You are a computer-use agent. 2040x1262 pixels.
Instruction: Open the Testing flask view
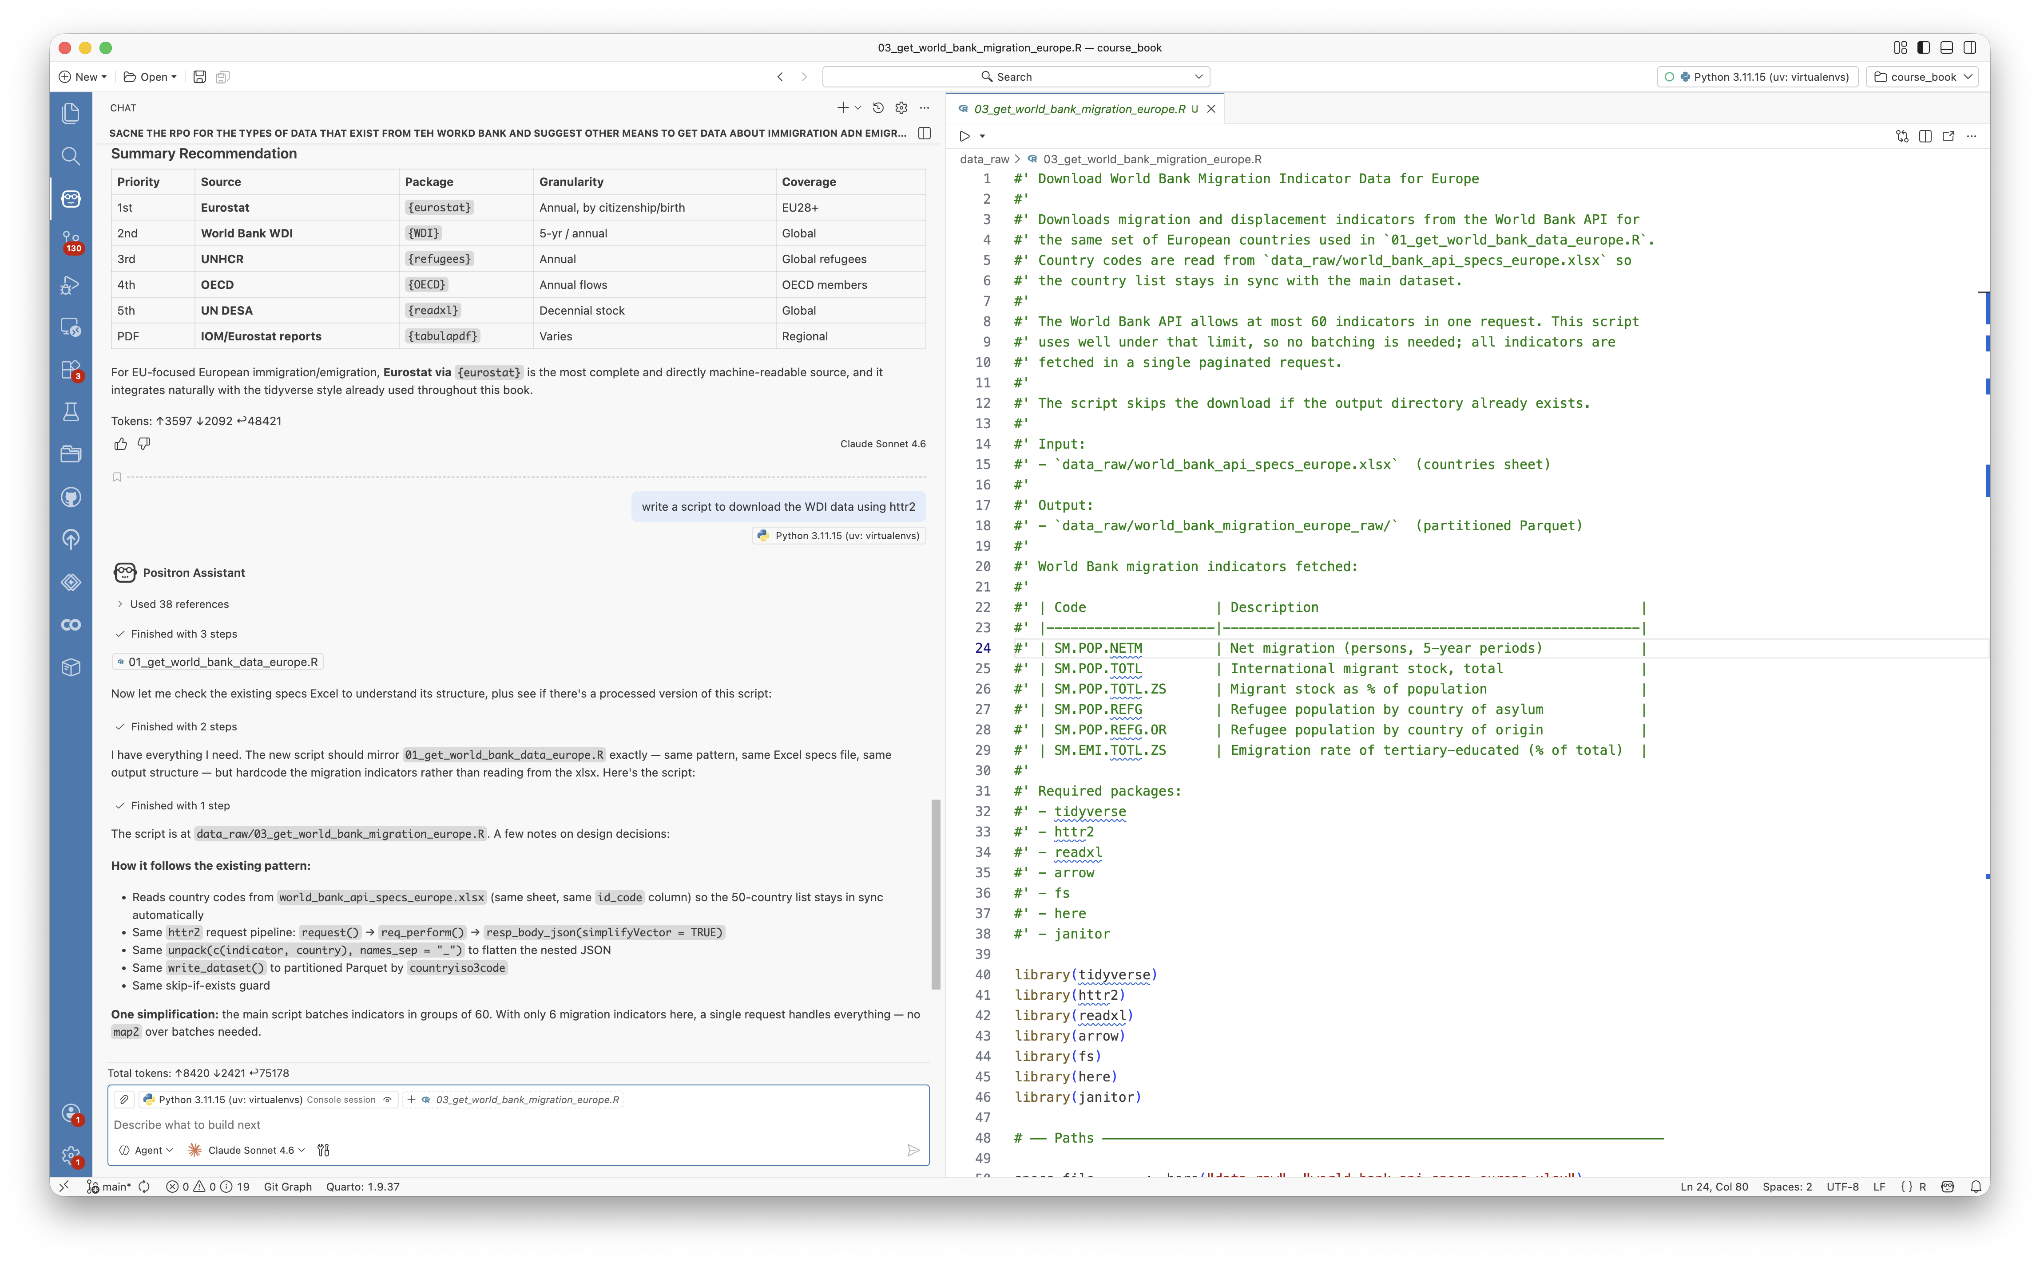click(x=71, y=412)
